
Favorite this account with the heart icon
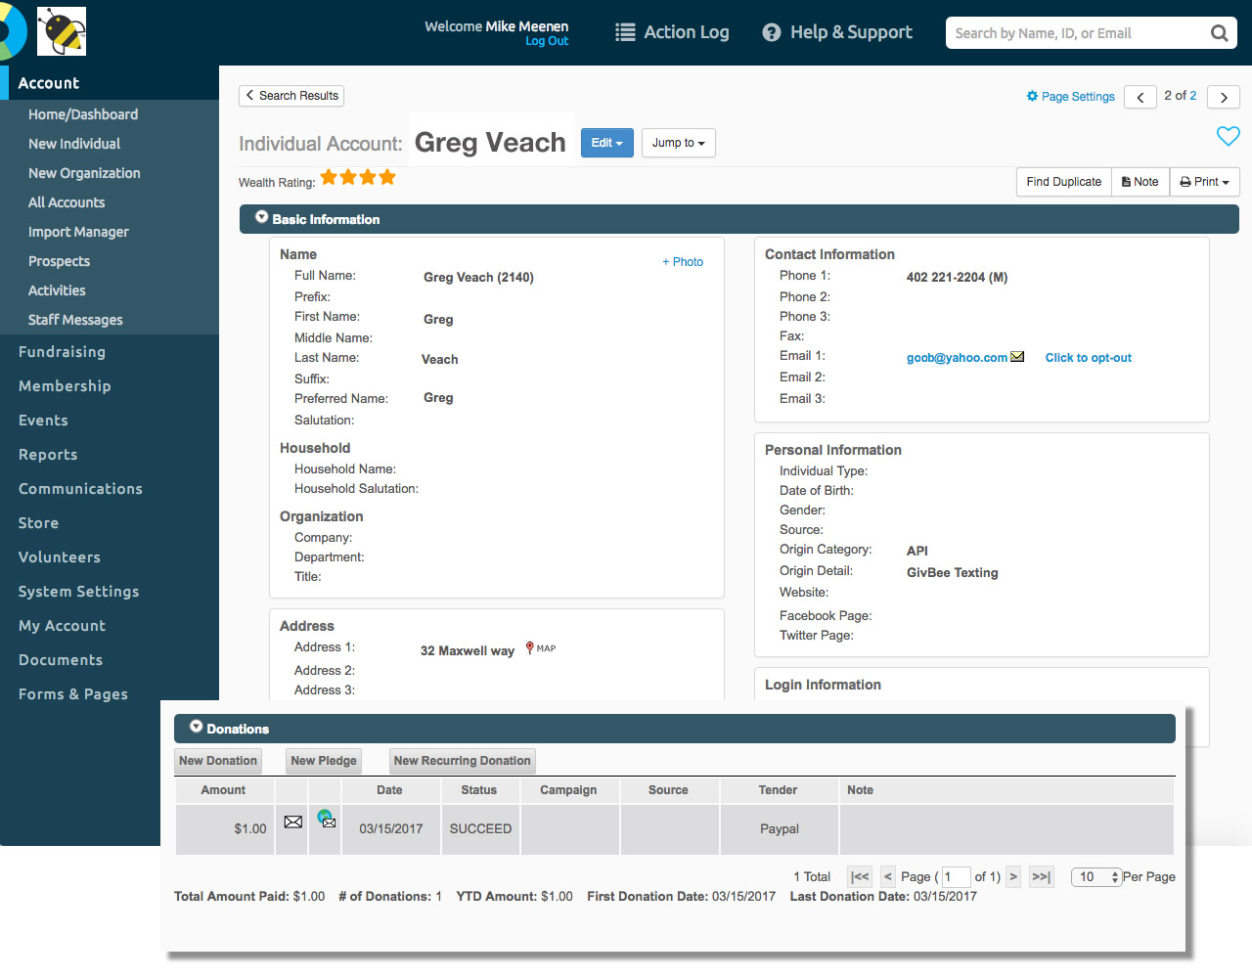tap(1228, 136)
